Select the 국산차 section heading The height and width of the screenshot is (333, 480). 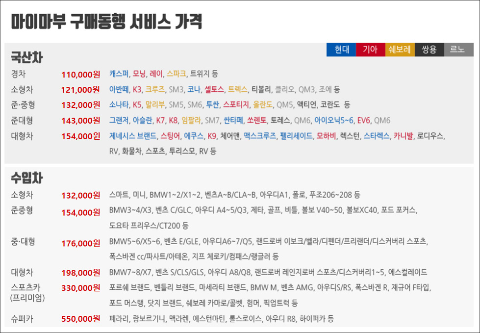(26, 57)
